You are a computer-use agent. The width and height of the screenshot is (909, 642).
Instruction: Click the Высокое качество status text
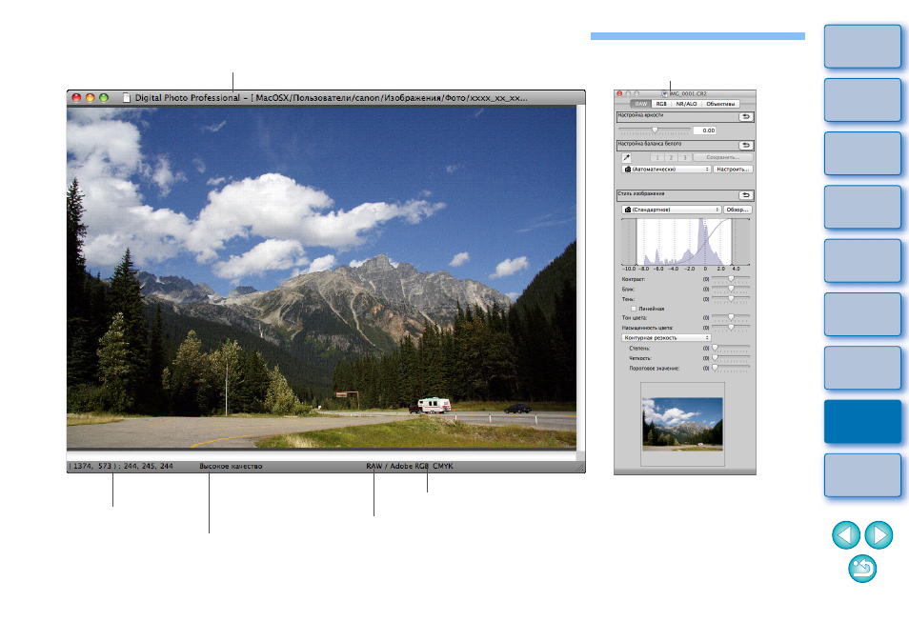(x=231, y=466)
